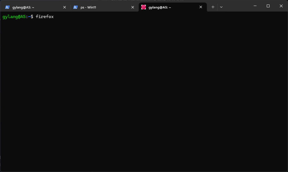Open a new tab with the plus icon
288x172 pixels.
213,7
